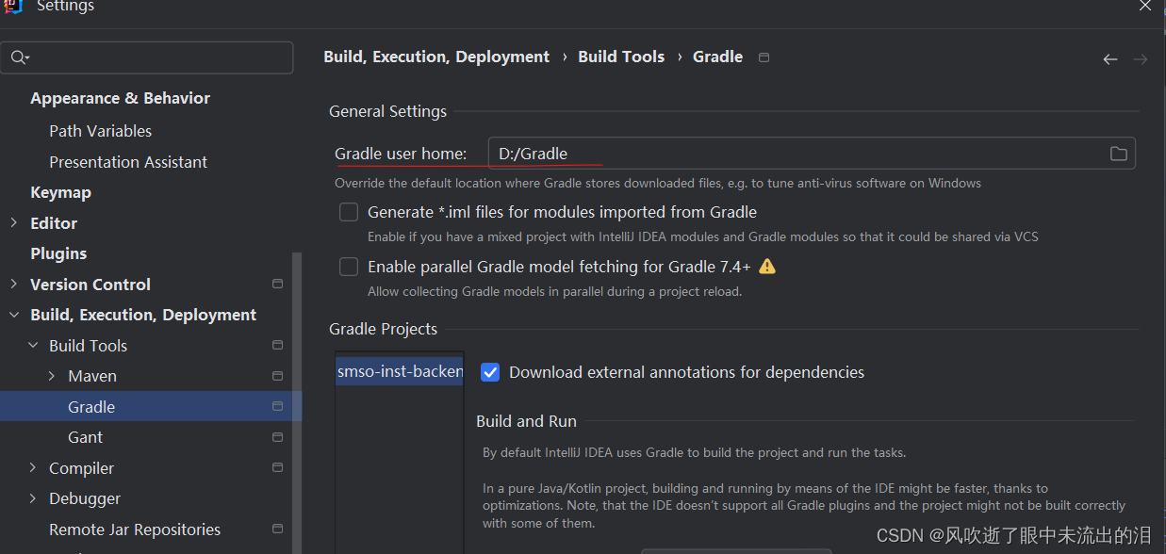Viewport: 1166px width, 554px height.
Task: Click the screen icon beside Maven tree item
Action: coord(277,375)
